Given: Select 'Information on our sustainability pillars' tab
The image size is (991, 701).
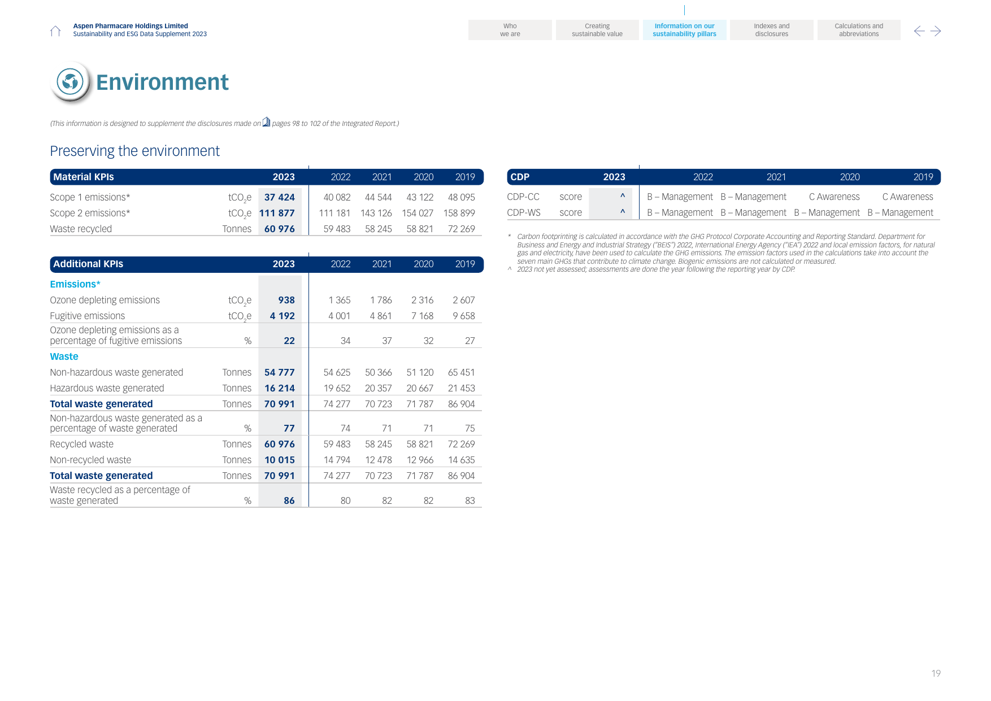Looking at the screenshot, I should (x=684, y=30).
